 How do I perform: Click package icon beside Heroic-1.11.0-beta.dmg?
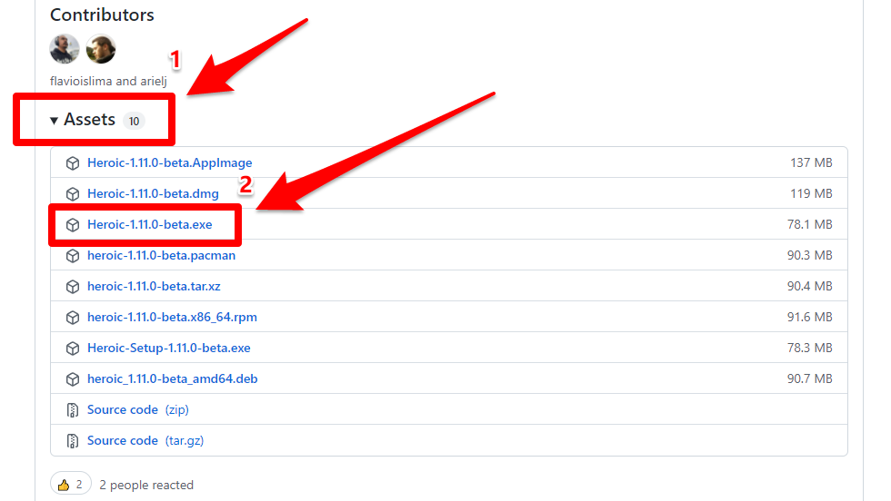pyautogui.click(x=73, y=194)
